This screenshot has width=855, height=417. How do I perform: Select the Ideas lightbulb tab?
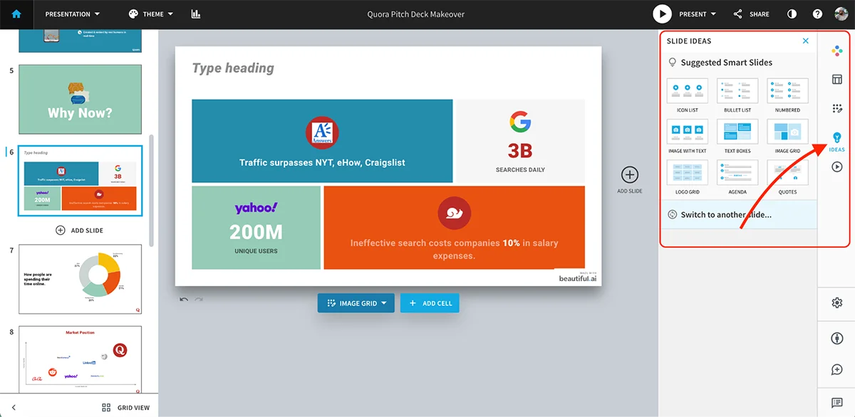point(837,140)
